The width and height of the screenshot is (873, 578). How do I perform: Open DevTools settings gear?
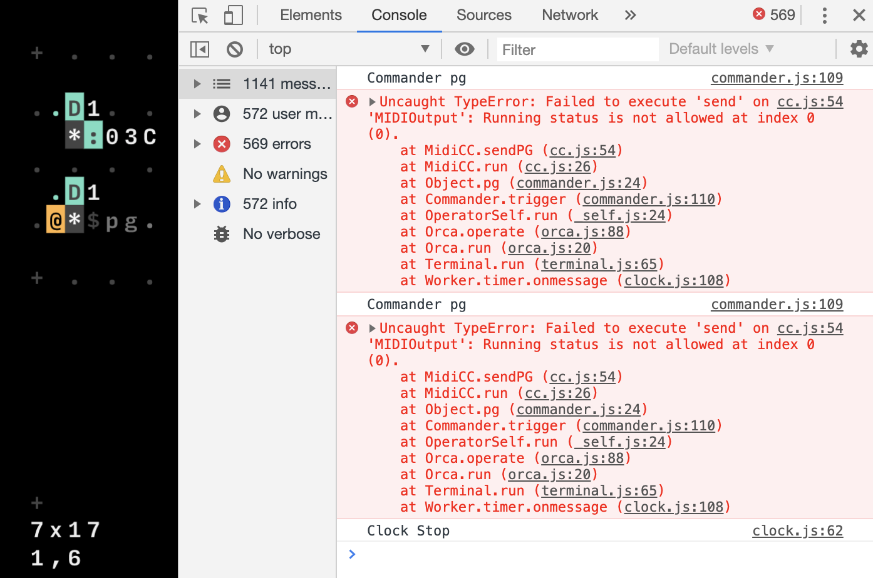[859, 48]
